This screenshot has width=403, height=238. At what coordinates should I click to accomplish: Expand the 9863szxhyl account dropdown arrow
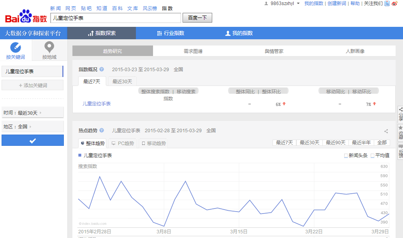tap(298, 3)
